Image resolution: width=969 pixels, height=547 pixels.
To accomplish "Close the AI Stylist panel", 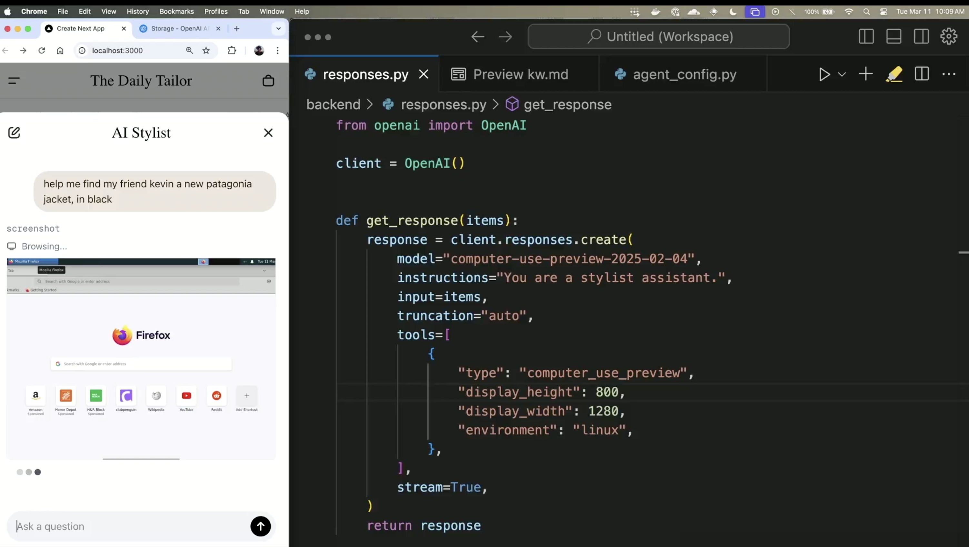I will 268,133.
